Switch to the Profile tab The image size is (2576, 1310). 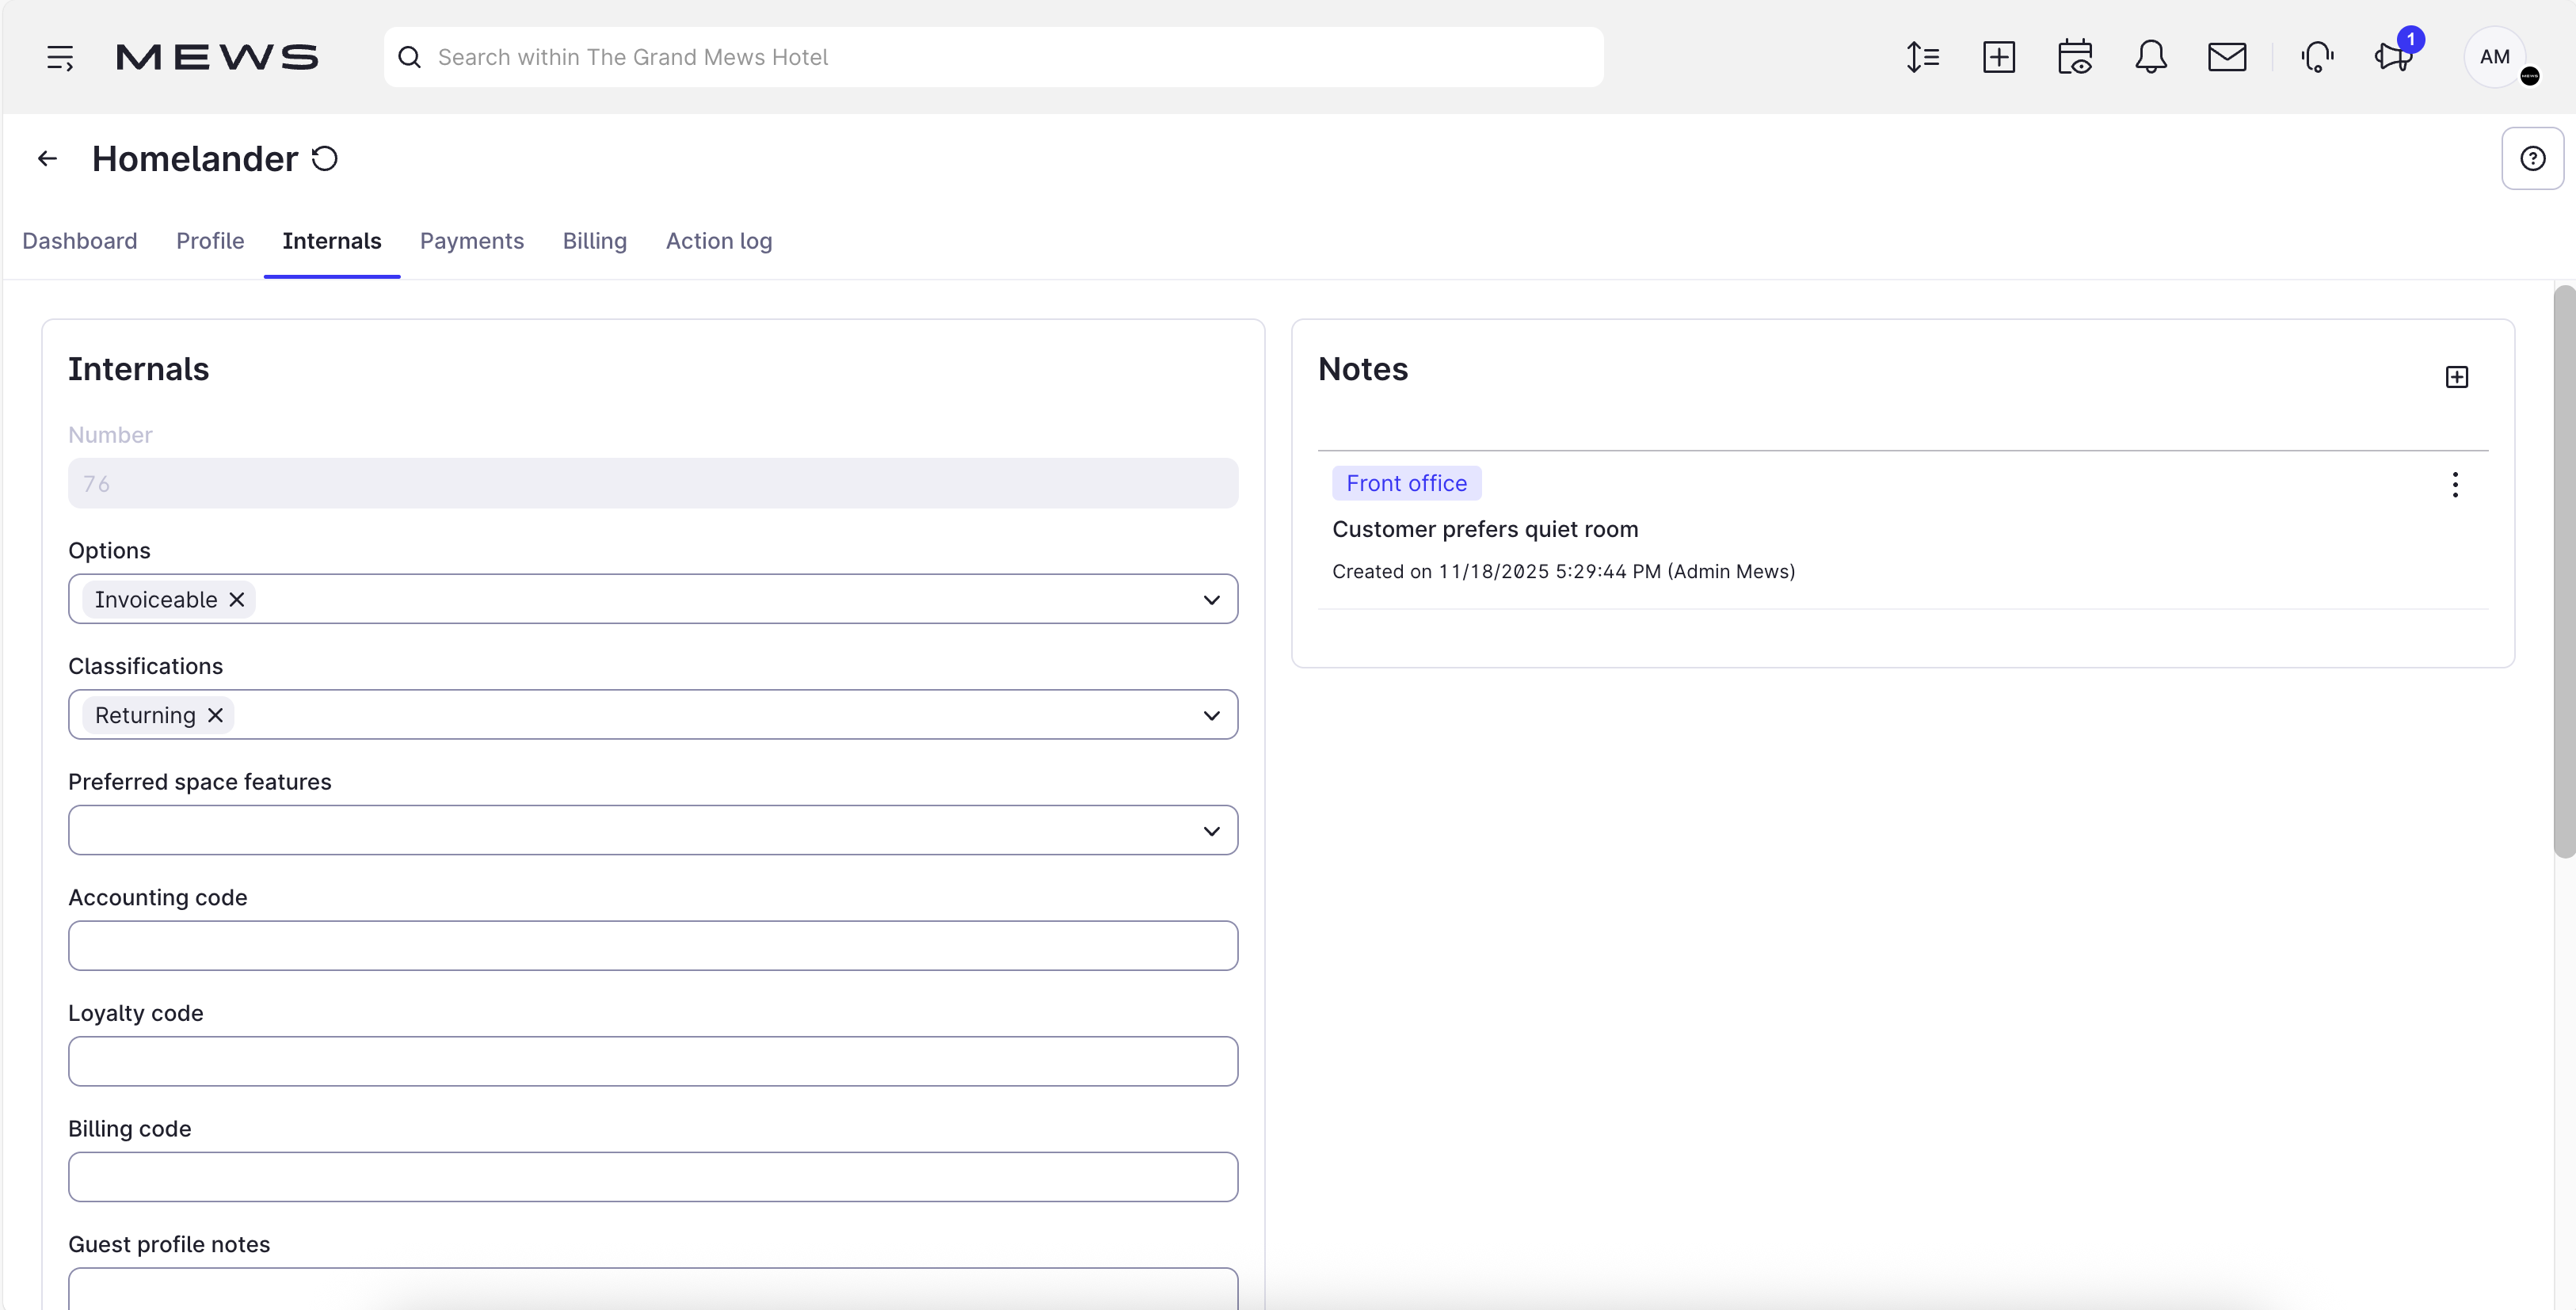[210, 241]
